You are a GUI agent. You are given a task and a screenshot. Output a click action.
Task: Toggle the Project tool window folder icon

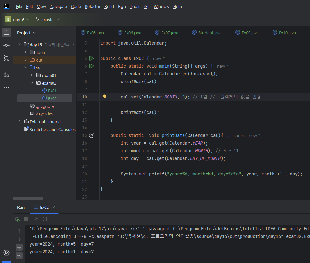coord(6,32)
